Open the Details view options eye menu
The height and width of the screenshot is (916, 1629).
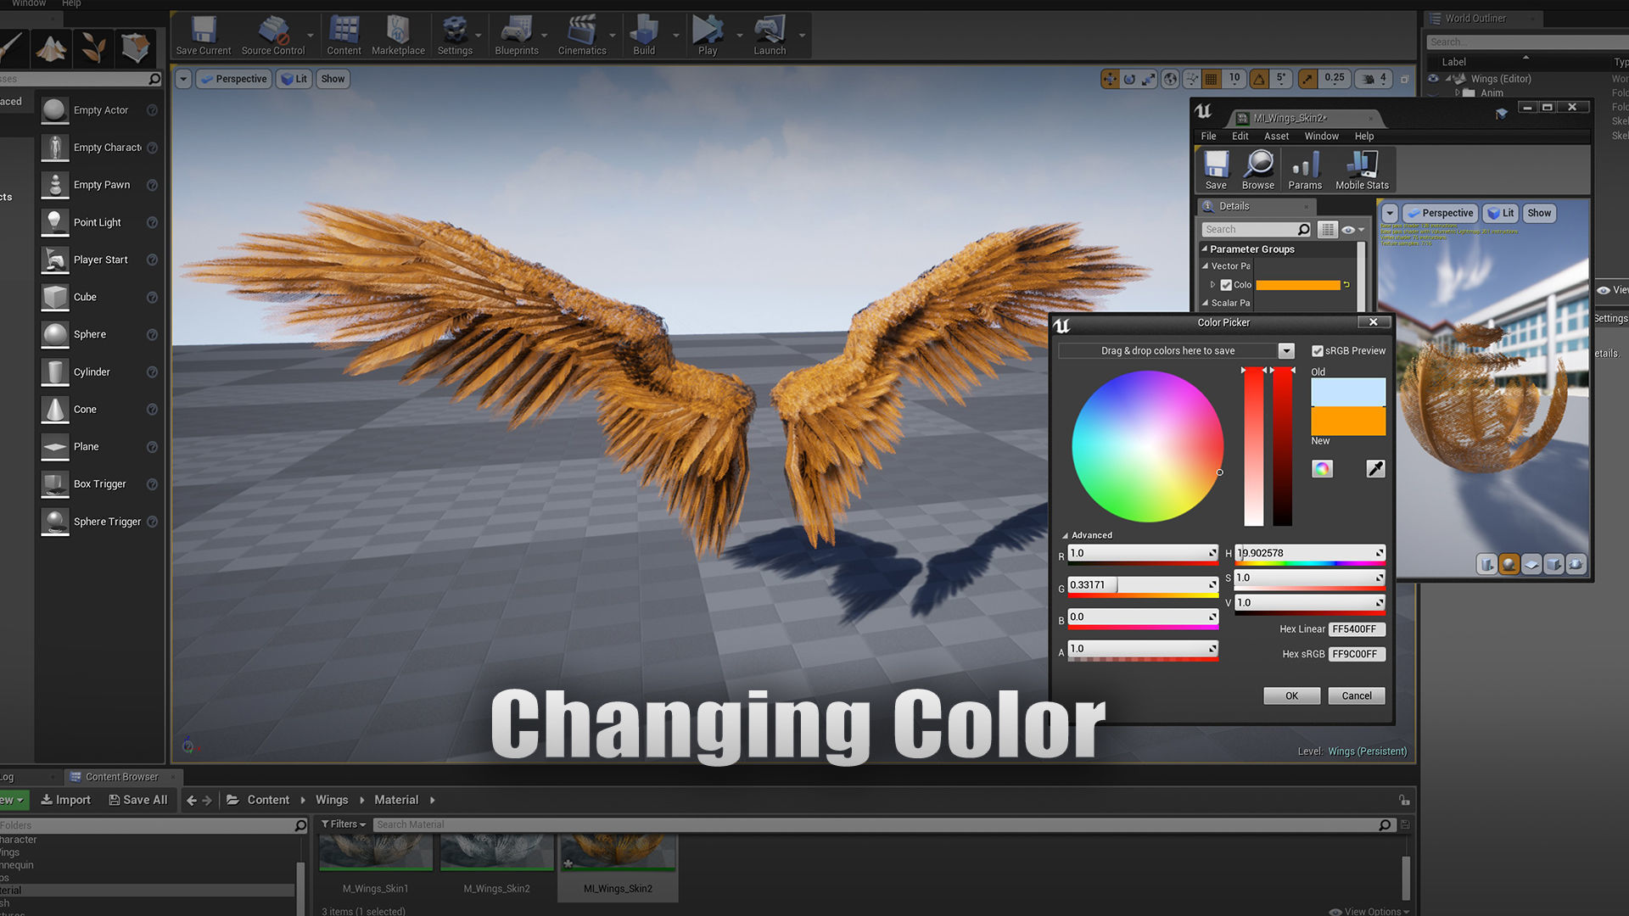[1352, 230]
